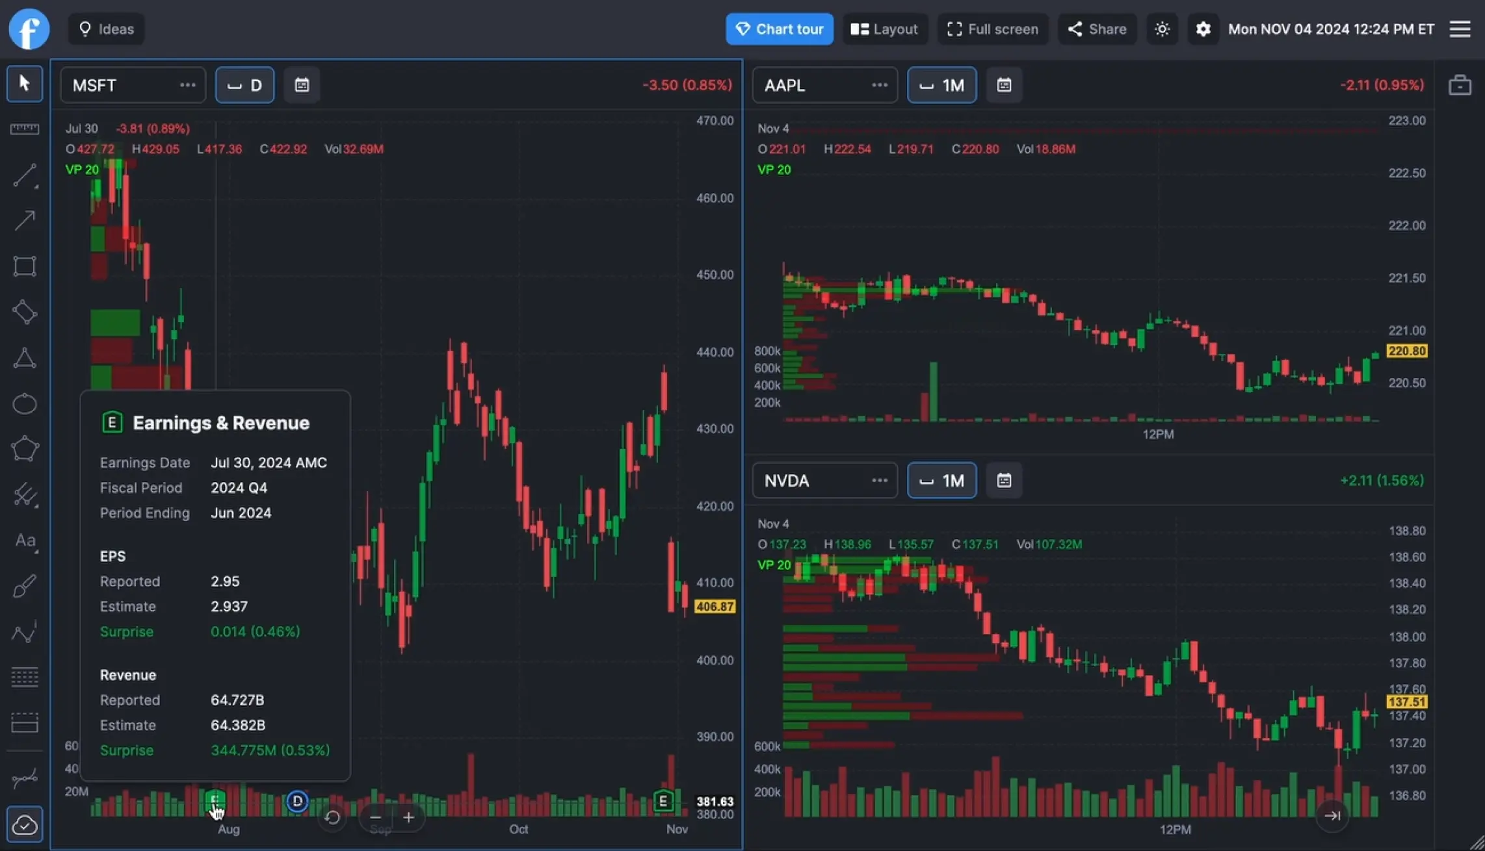
Task: Open the MSFT timeframe D dropdown
Action: tap(244, 85)
